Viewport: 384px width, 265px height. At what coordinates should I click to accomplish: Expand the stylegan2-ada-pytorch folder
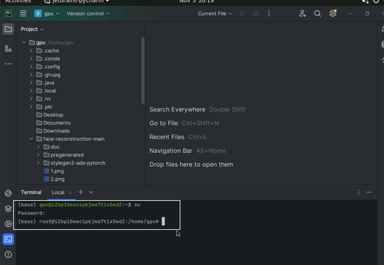[x=39, y=163]
